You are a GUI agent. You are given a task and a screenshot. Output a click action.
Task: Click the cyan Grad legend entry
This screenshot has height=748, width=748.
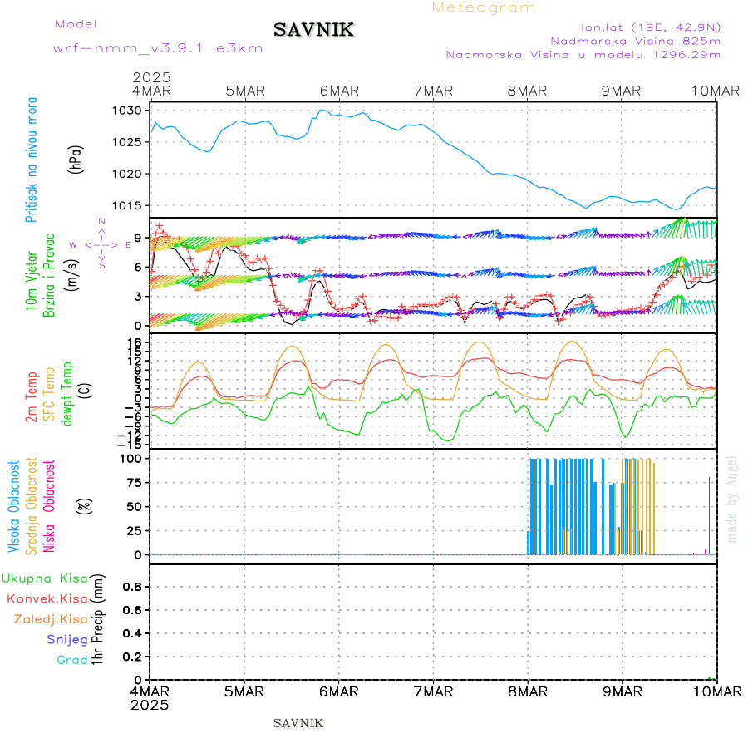[x=72, y=660]
